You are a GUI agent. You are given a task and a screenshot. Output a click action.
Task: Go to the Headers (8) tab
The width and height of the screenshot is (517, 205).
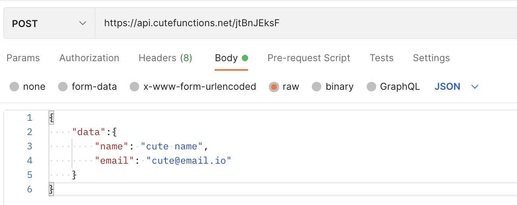165,58
